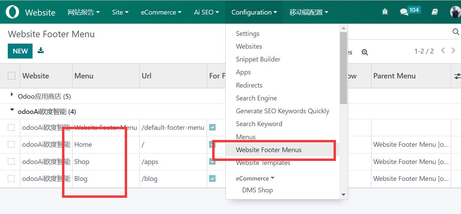Image resolution: width=461 pixels, height=214 pixels.
Task: Click the zoom-in magnifier plus icon
Action: [x=365, y=52]
